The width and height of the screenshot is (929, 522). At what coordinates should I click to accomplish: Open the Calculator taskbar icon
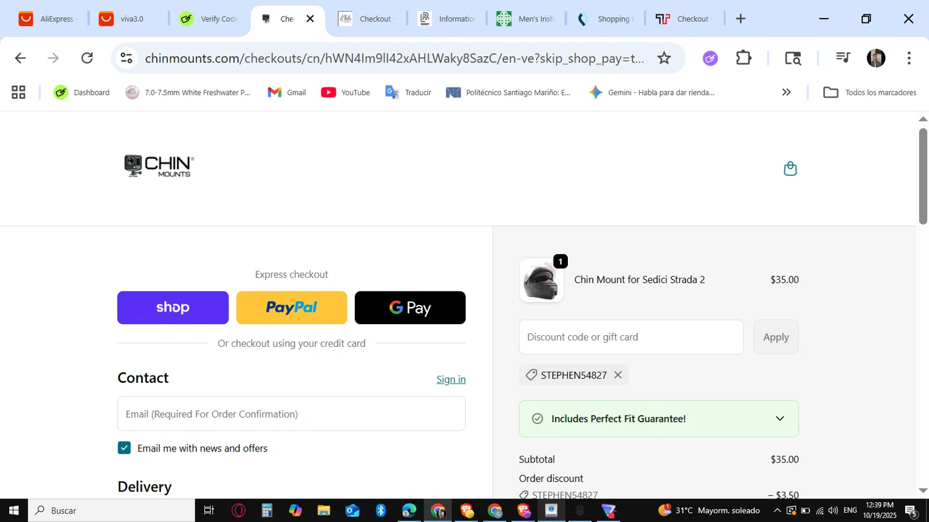(267, 510)
